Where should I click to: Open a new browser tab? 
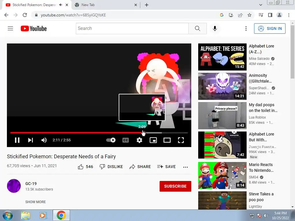point(147,5)
